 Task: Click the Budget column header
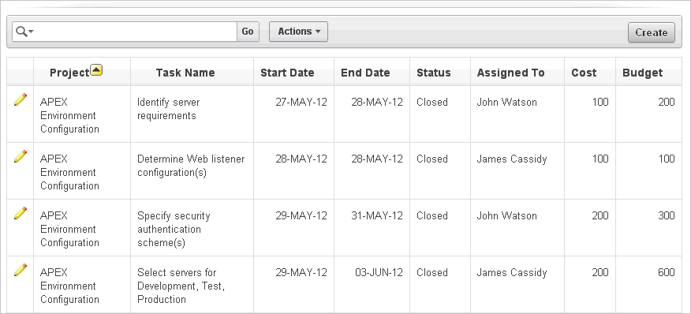643,73
